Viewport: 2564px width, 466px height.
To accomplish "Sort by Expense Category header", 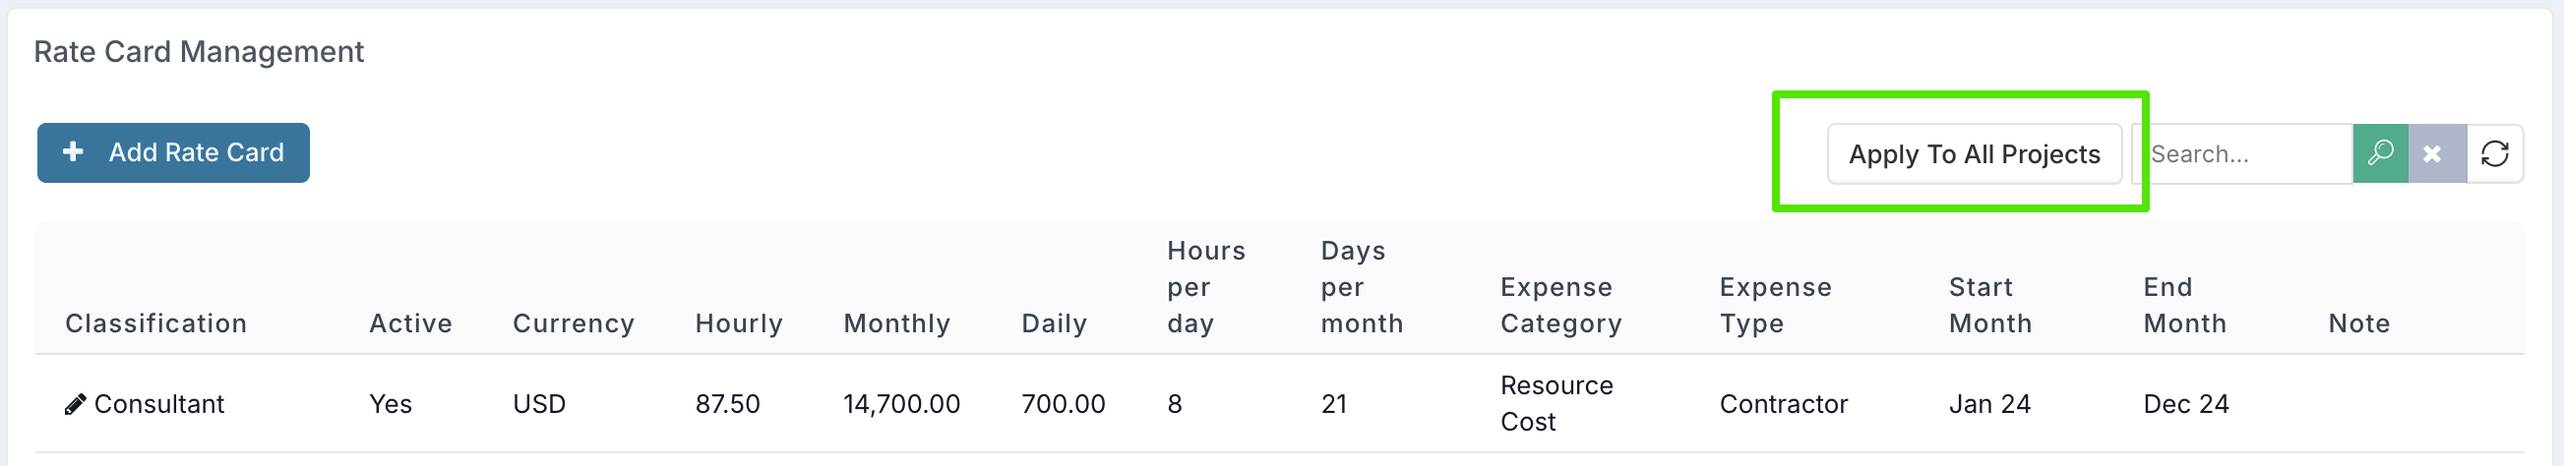I will point(1560,305).
